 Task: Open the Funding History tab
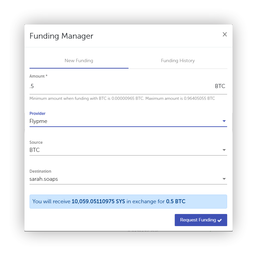(x=178, y=61)
